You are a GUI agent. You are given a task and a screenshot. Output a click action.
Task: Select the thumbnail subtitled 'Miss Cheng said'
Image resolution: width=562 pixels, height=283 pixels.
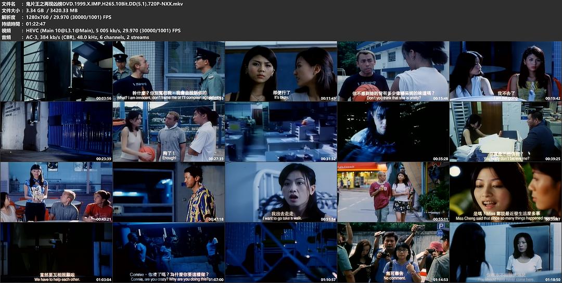click(x=505, y=192)
